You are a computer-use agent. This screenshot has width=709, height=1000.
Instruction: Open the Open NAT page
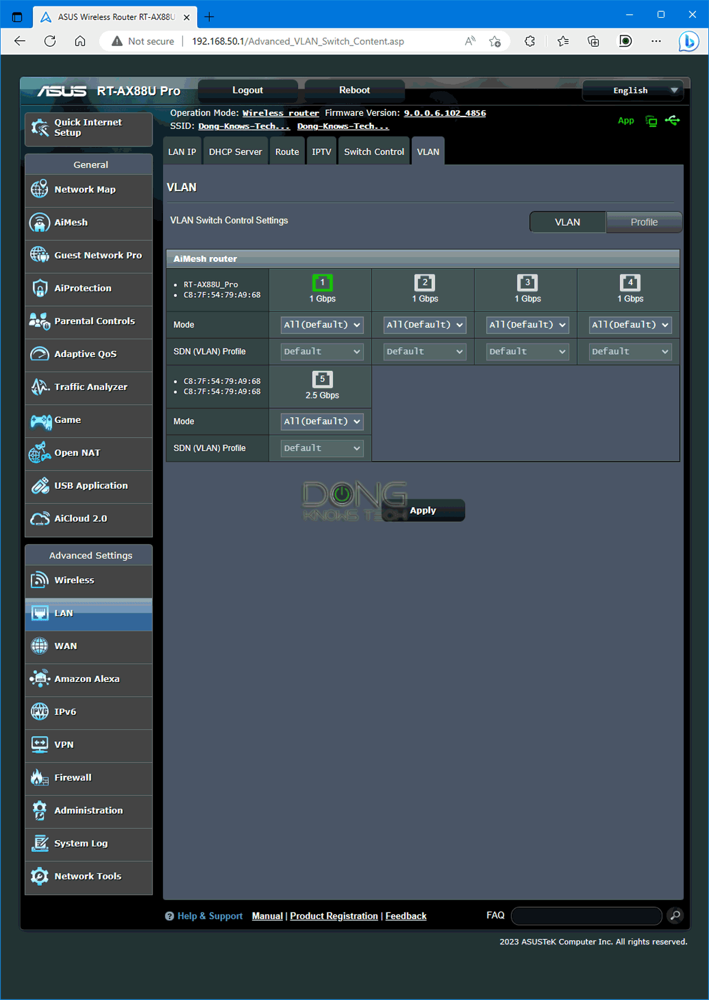(89, 453)
